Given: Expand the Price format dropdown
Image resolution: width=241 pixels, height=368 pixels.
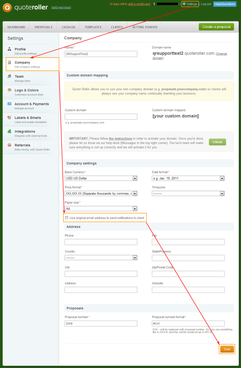Looking at the screenshot, I should click(x=101, y=193).
